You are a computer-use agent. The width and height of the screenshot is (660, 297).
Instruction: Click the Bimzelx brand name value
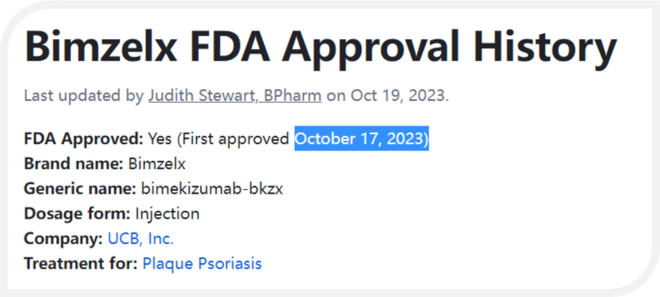tap(156, 164)
